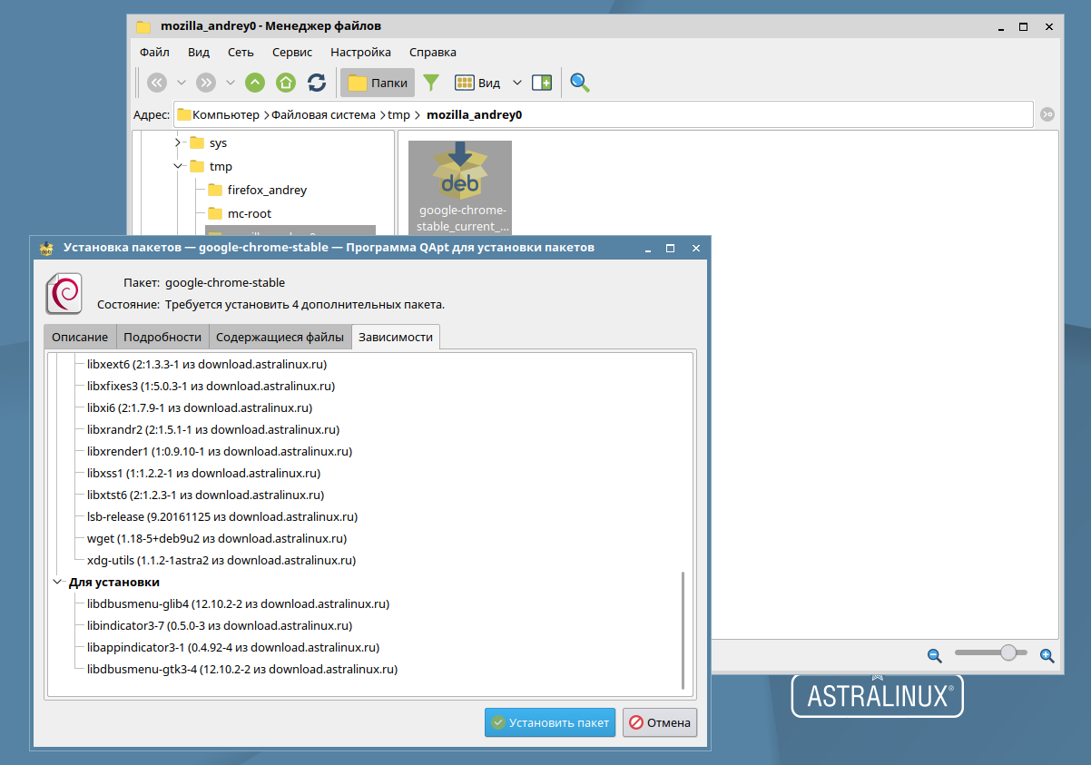The image size is (1091, 765).
Task: Open back history dropdown arrow
Action: tap(182, 83)
